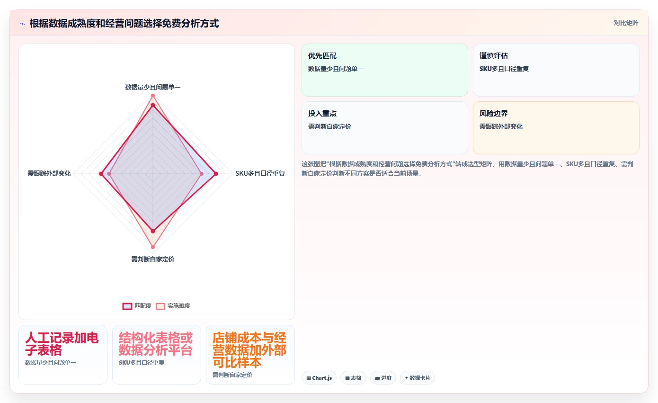The height and width of the screenshot is (403, 658).
Task: Click 实施难度 data point on 数据量少且问题单一 axis
Action: coord(153,96)
